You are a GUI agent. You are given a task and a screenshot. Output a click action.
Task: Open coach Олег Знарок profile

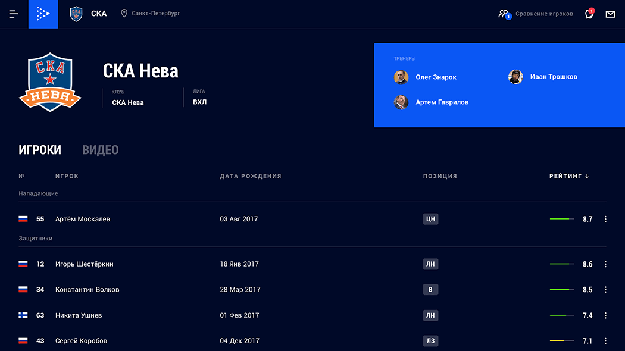(x=436, y=77)
